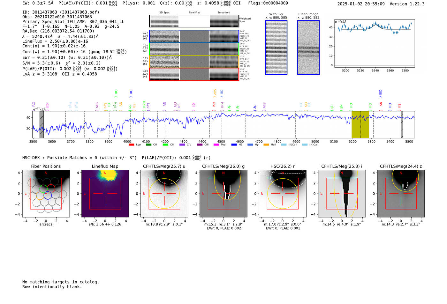Open the CFHTLS/Meg(26.0) g image
The image size is (447, 304).
[x=223, y=194]
